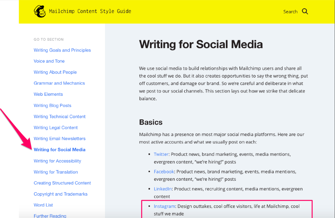Select Writing for Social Media in sidebar
The image size is (335, 218).
60,149
